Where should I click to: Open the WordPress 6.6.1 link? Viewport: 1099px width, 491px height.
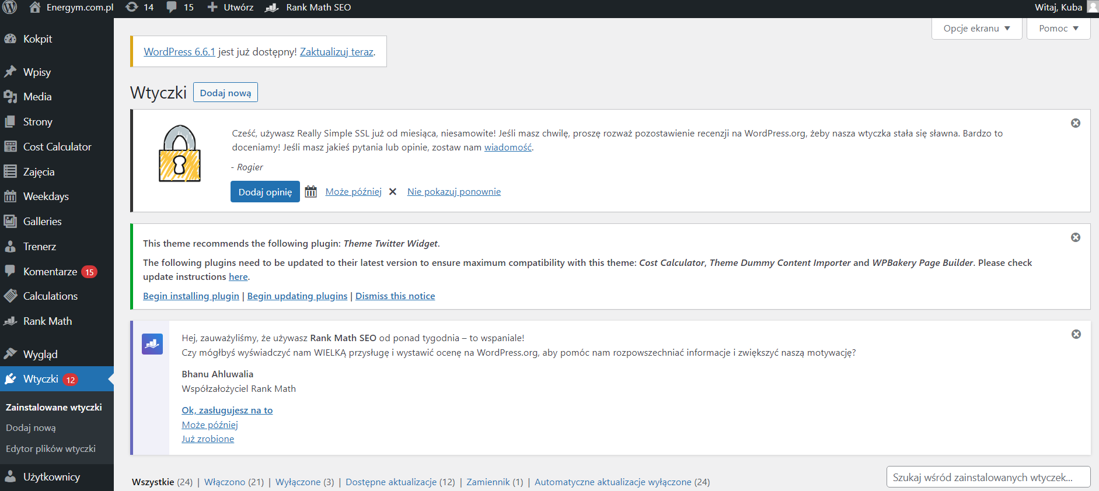180,52
